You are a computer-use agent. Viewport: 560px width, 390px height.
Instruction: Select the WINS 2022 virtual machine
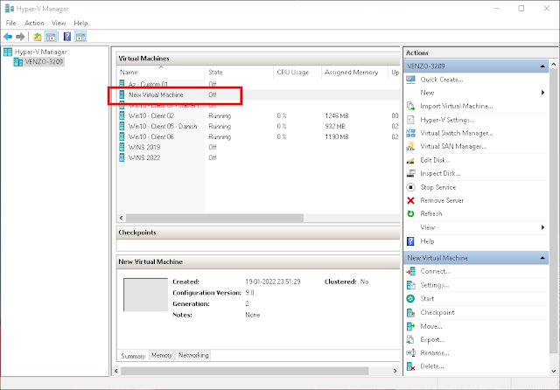(258, 157)
